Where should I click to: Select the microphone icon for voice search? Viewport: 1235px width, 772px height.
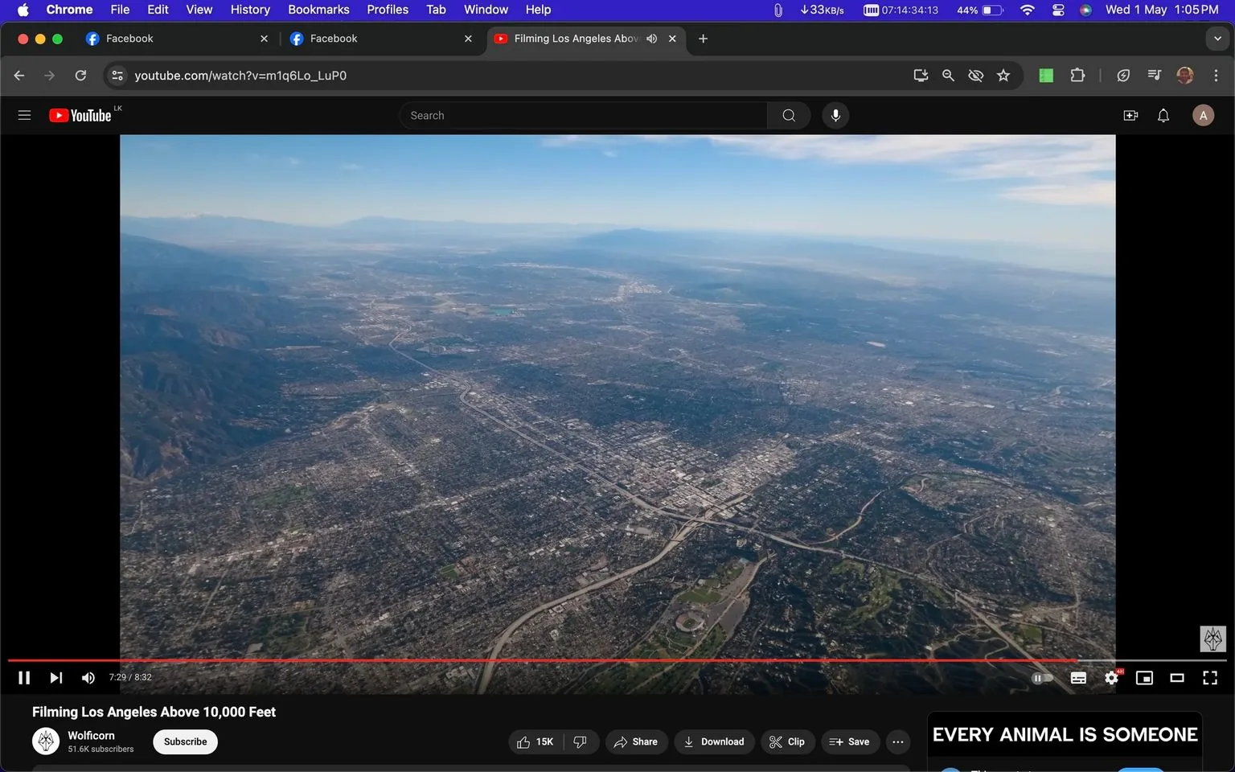[x=835, y=115]
